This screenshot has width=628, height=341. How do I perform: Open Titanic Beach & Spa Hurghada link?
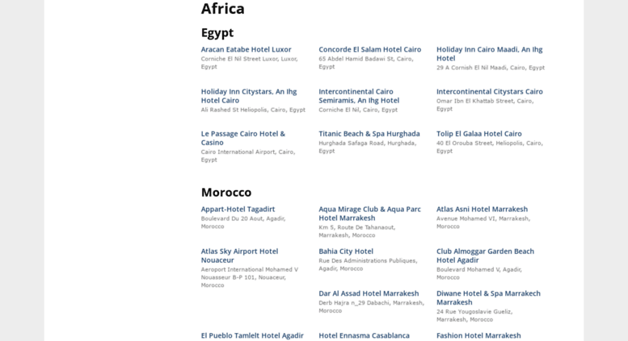point(369,134)
